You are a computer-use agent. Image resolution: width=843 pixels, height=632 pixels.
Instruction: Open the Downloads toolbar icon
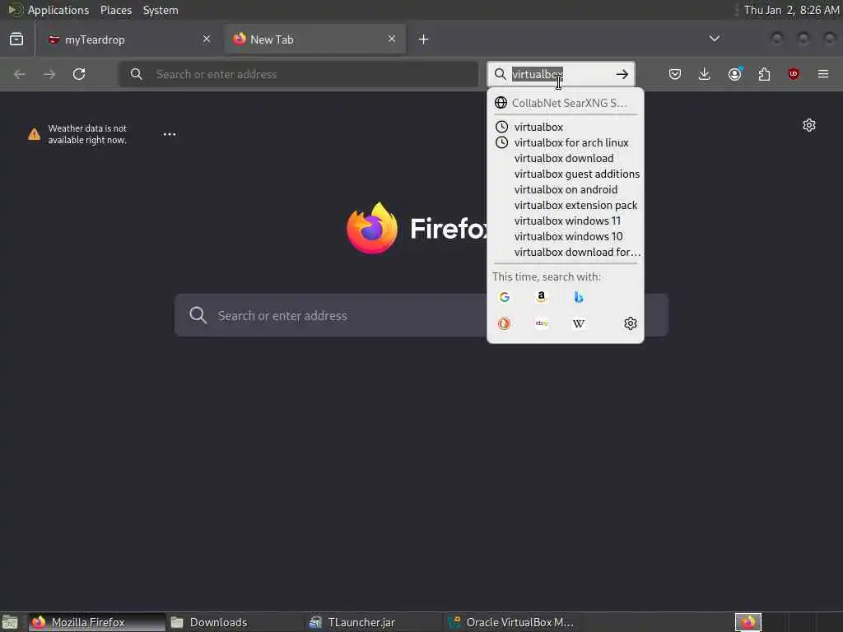[x=705, y=74]
